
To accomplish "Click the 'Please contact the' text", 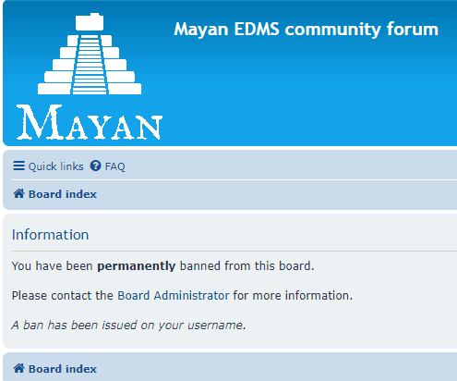I will coord(62,296).
